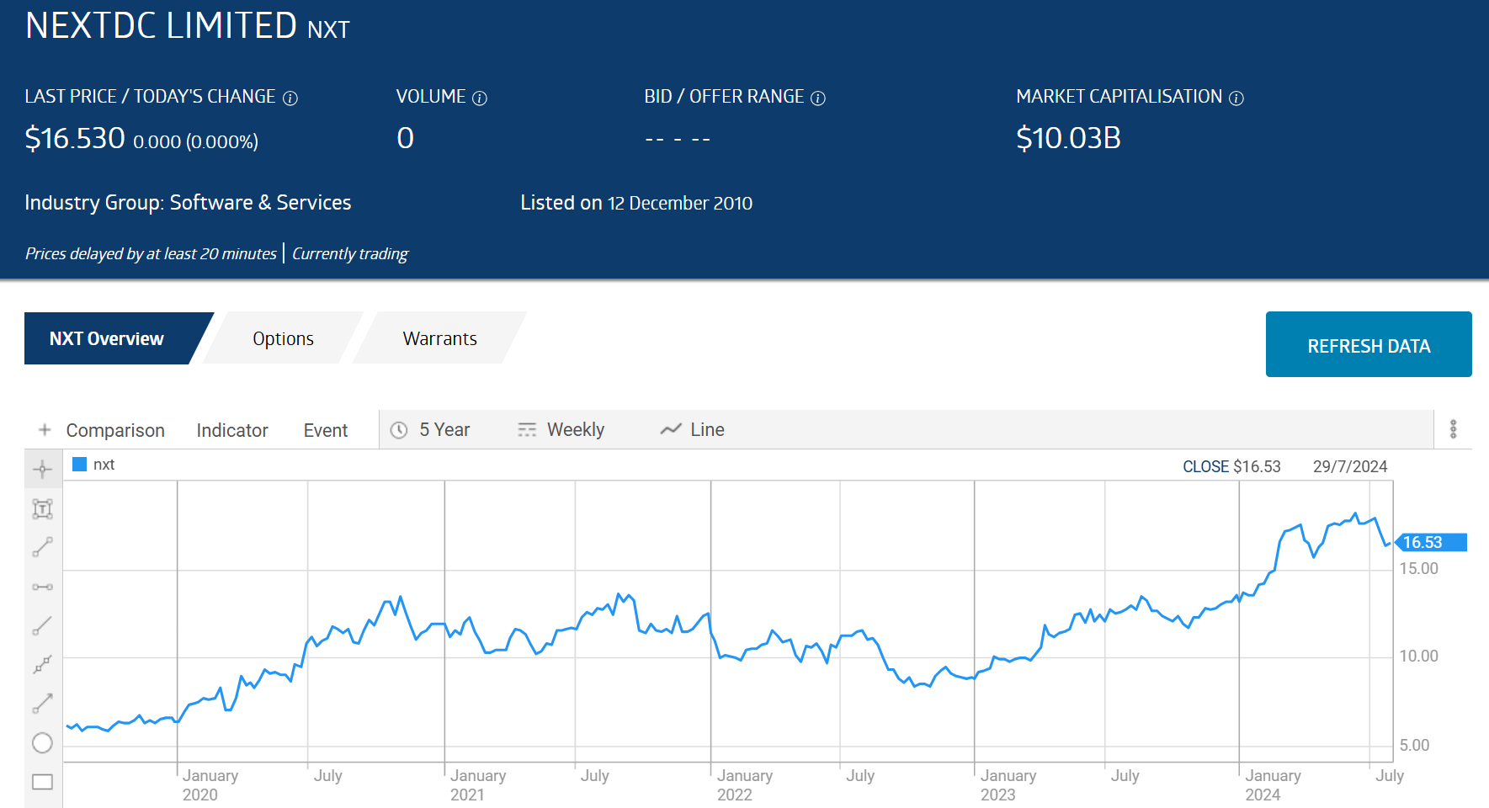1489x808 pixels.
Task: Switch to the Warrants tab
Action: pos(439,338)
